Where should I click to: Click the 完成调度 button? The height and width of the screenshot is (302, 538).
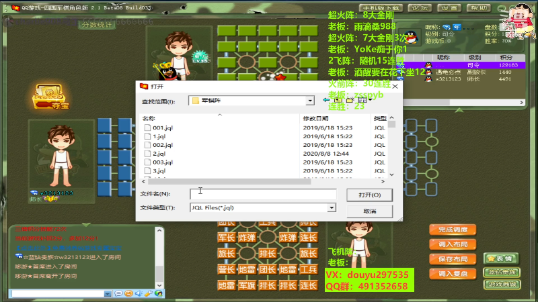pyautogui.click(x=453, y=230)
